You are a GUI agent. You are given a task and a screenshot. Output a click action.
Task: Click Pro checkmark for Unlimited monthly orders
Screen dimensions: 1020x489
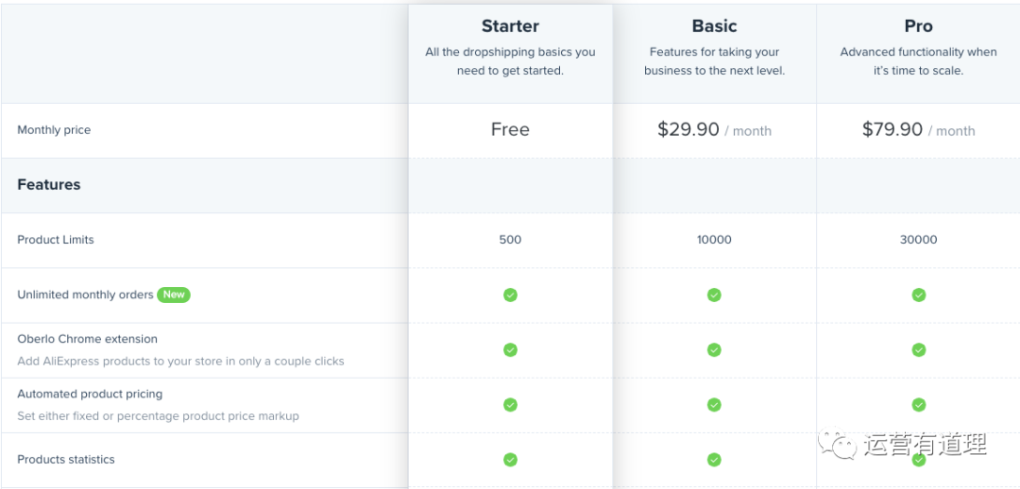point(918,295)
